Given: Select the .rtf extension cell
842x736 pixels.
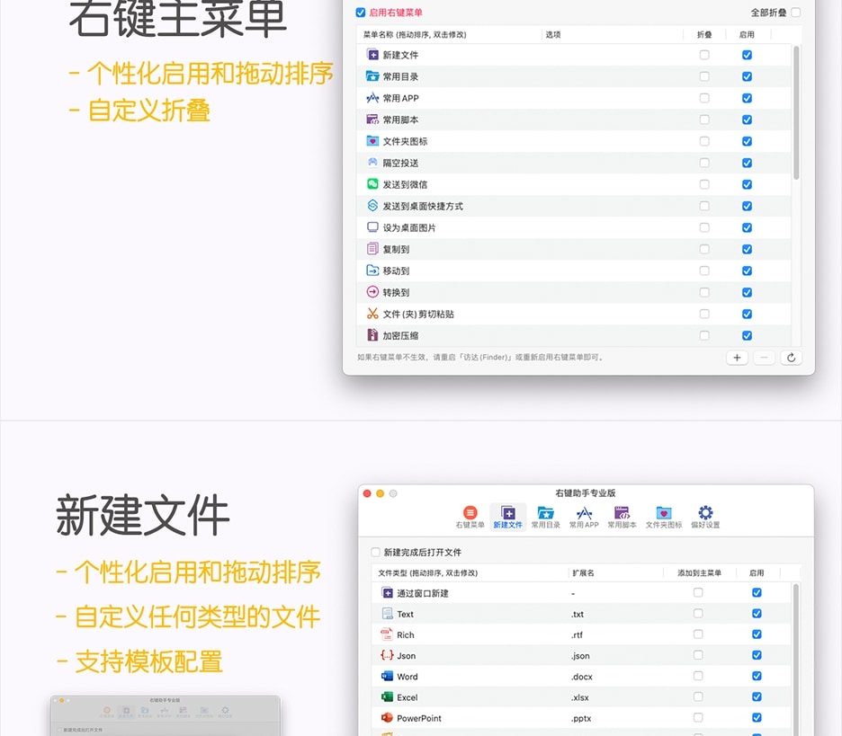Looking at the screenshot, I should [x=577, y=634].
